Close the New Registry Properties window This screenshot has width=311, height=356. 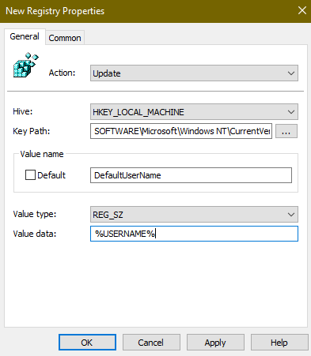click(x=302, y=10)
